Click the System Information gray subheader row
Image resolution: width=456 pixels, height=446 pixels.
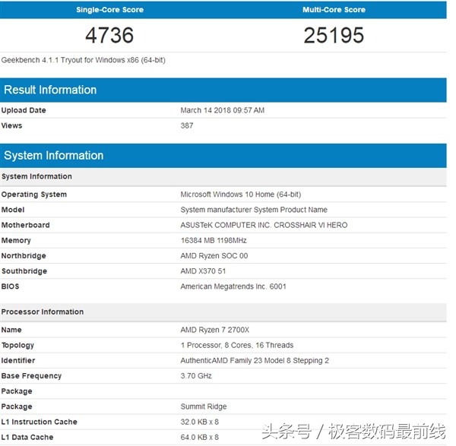coord(223,177)
